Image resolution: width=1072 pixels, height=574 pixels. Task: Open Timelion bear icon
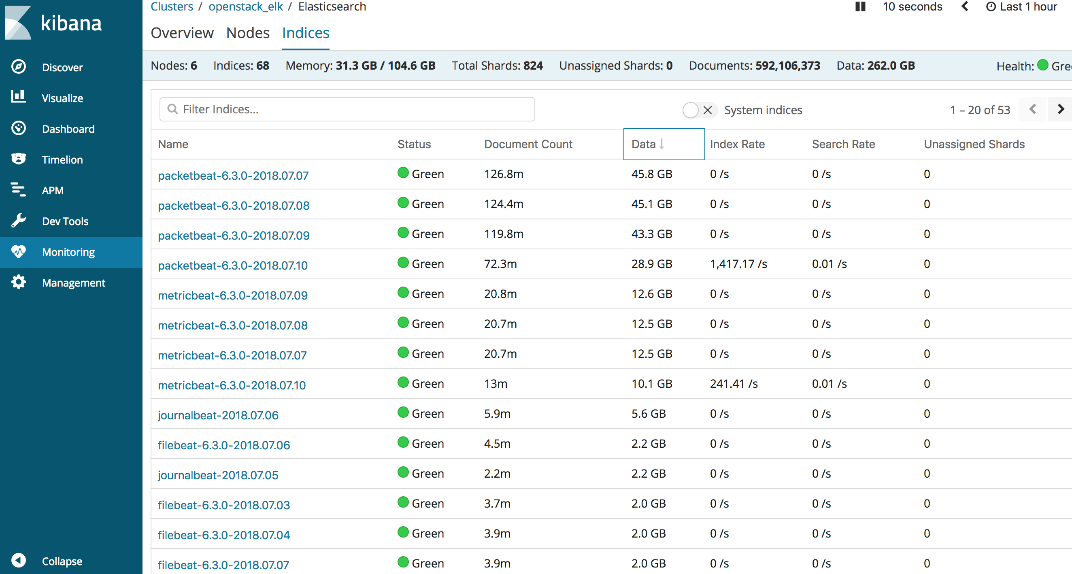(x=19, y=159)
